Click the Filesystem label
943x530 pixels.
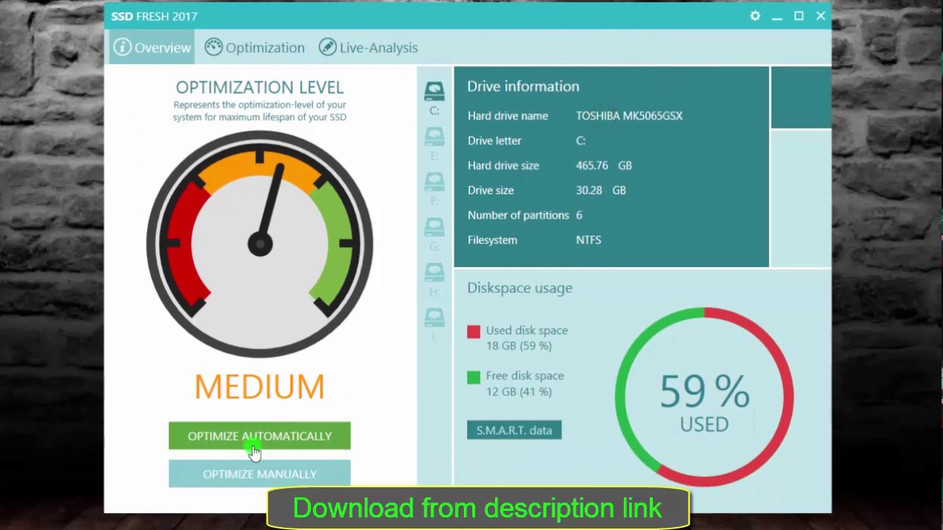[492, 240]
